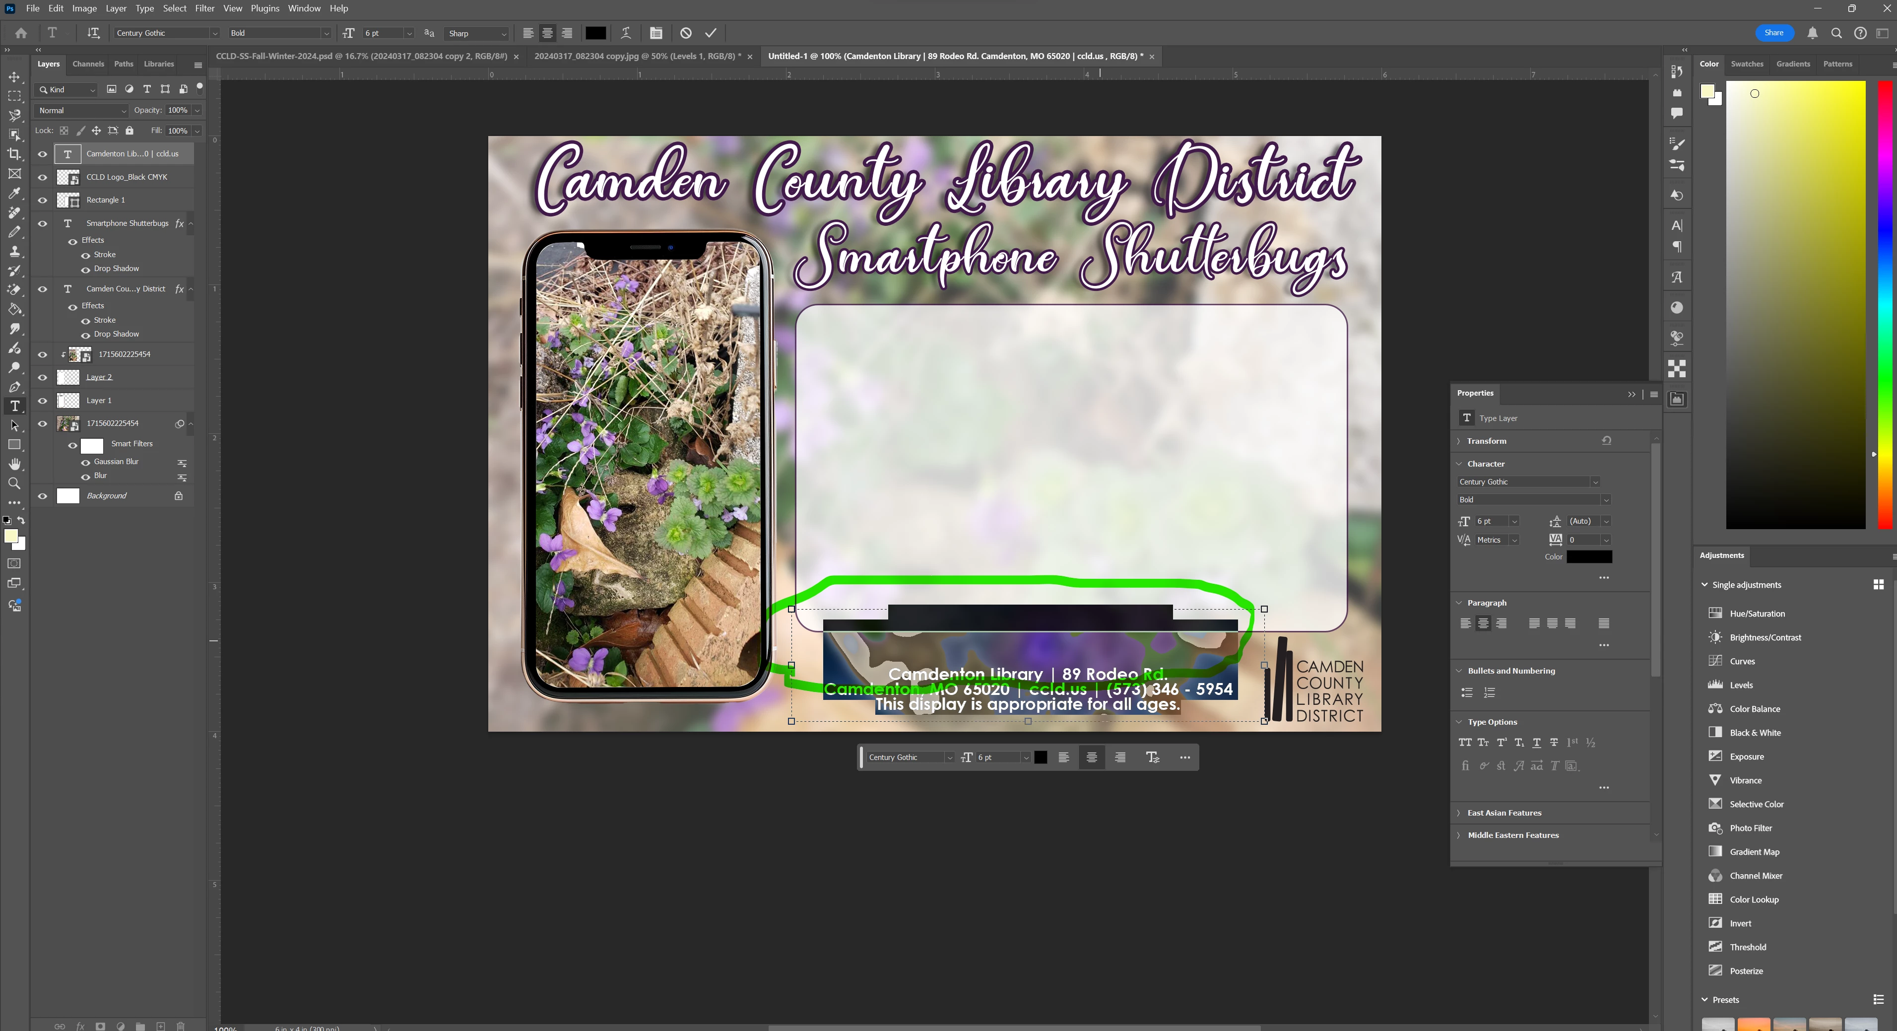The height and width of the screenshot is (1031, 1897).
Task: Click the text Color swatch in Properties
Action: coord(1588,557)
